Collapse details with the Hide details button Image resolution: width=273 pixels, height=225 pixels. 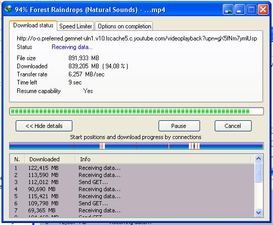[x=44, y=126]
